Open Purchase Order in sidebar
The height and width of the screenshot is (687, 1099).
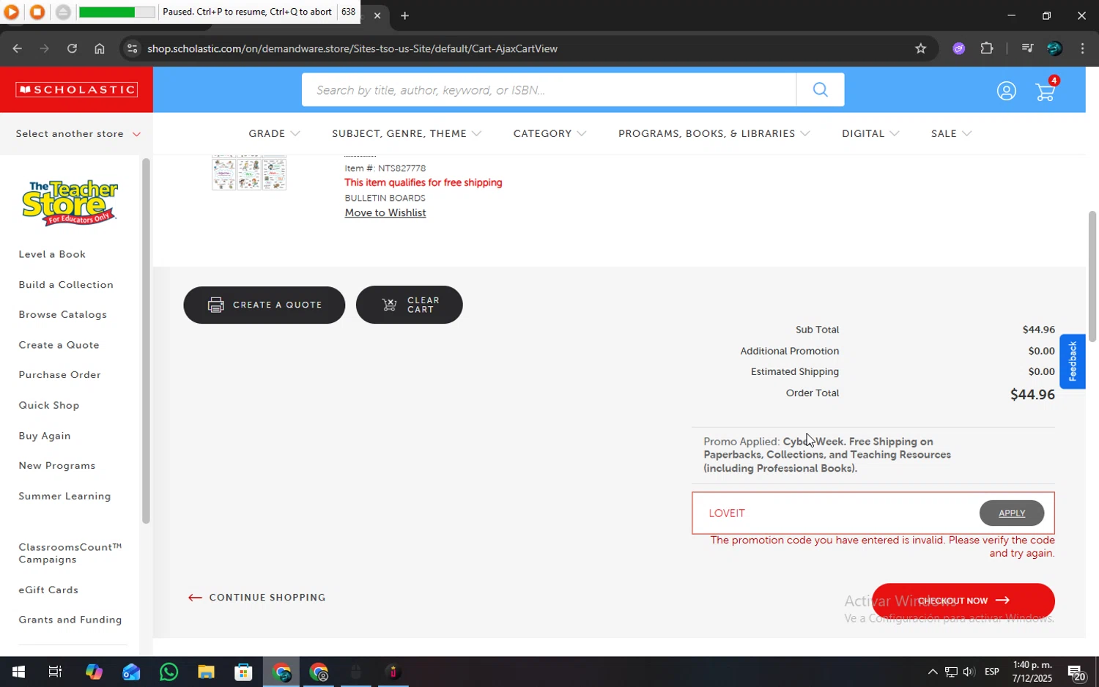(x=59, y=374)
